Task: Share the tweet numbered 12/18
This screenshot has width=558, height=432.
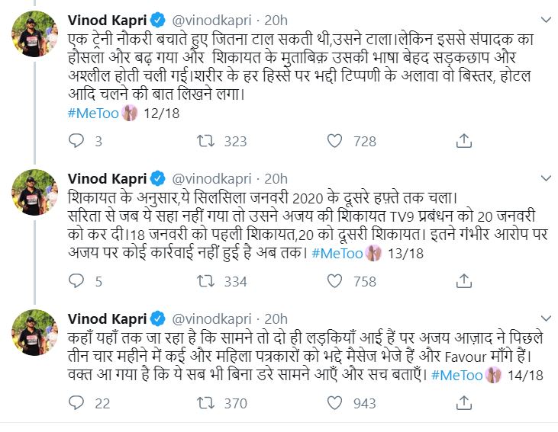Action: 463,141
